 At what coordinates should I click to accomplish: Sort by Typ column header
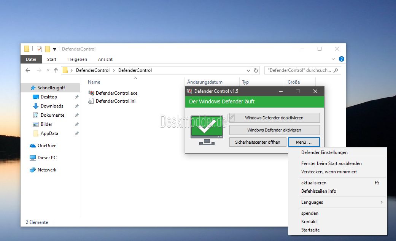click(x=245, y=82)
